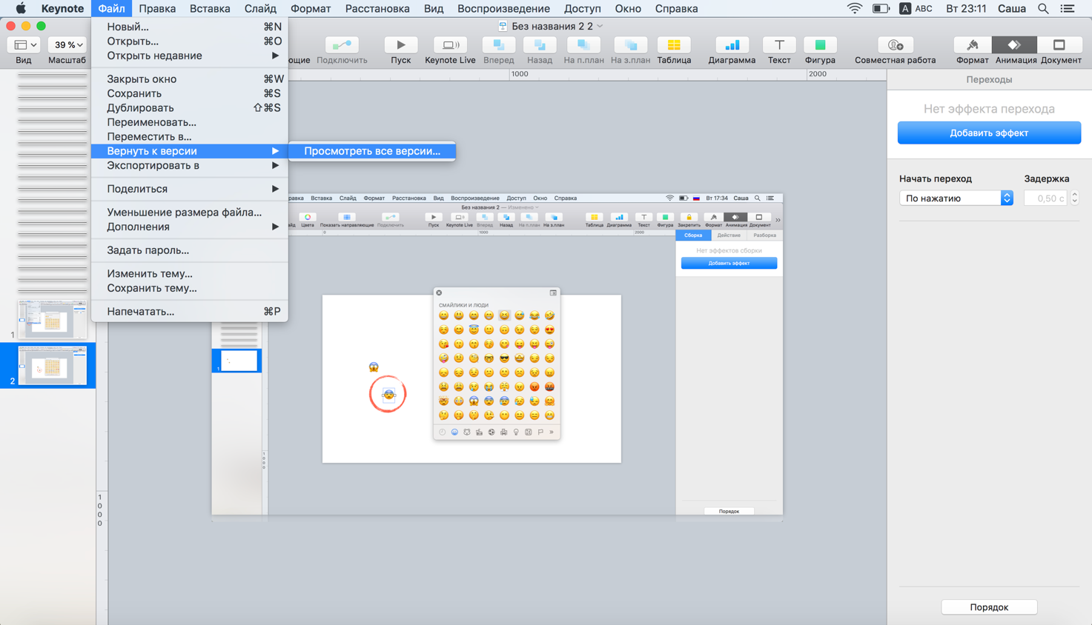
Task: Expand the Поделиться submenu
Action: click(190, 189)
